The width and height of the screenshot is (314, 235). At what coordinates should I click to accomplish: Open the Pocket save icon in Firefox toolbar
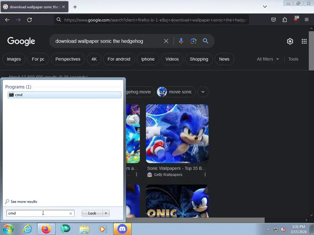(x=273, y=20)
